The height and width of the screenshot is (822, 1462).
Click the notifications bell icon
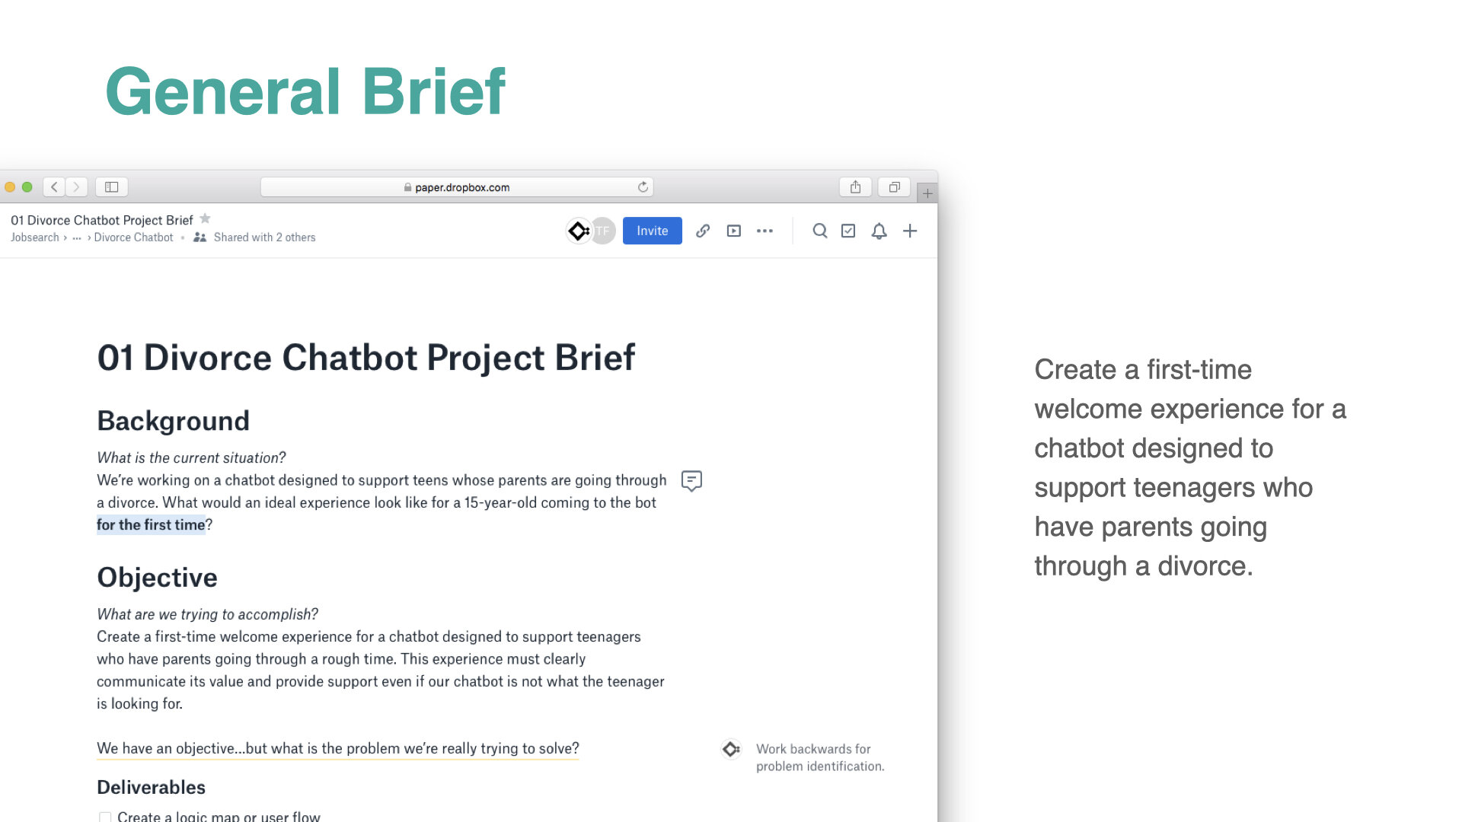(x=878, y=231)
